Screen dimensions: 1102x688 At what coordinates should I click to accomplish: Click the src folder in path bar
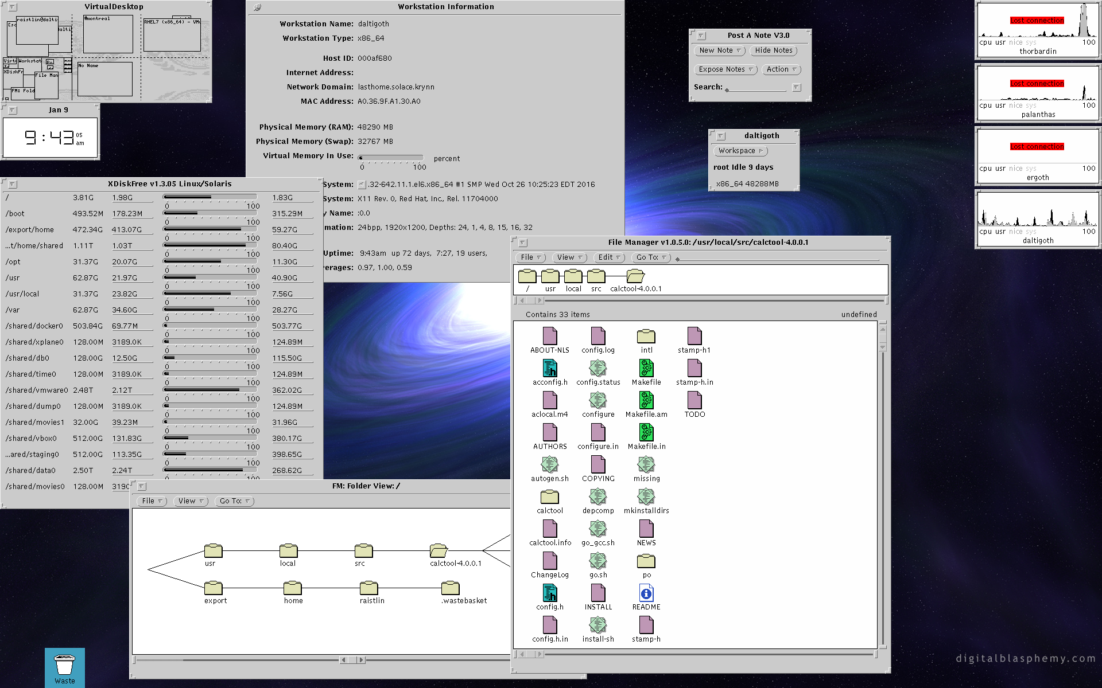coord(596,277)
